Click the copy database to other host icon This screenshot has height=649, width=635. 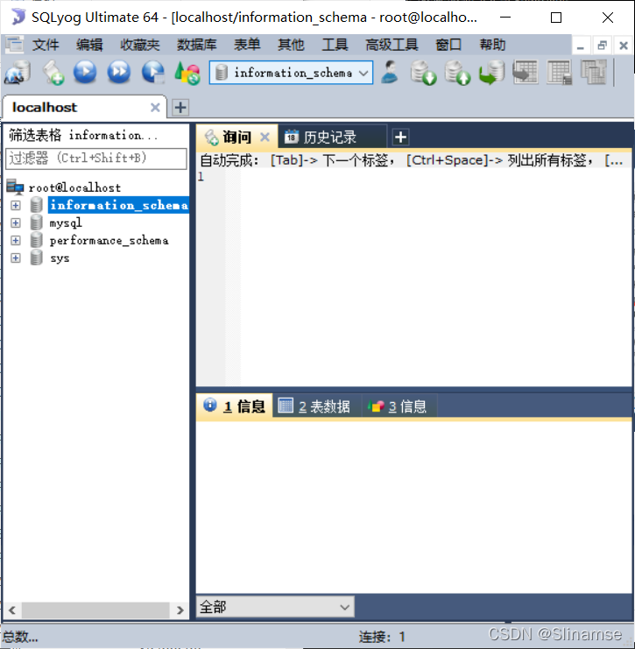[491, 73]
